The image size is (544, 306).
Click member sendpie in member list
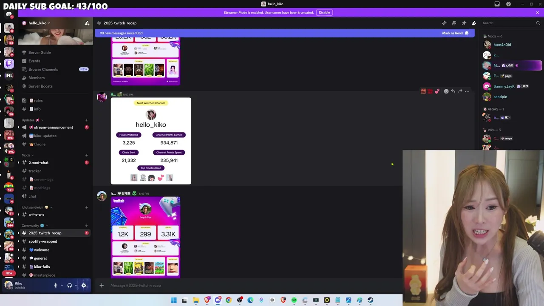512,97
